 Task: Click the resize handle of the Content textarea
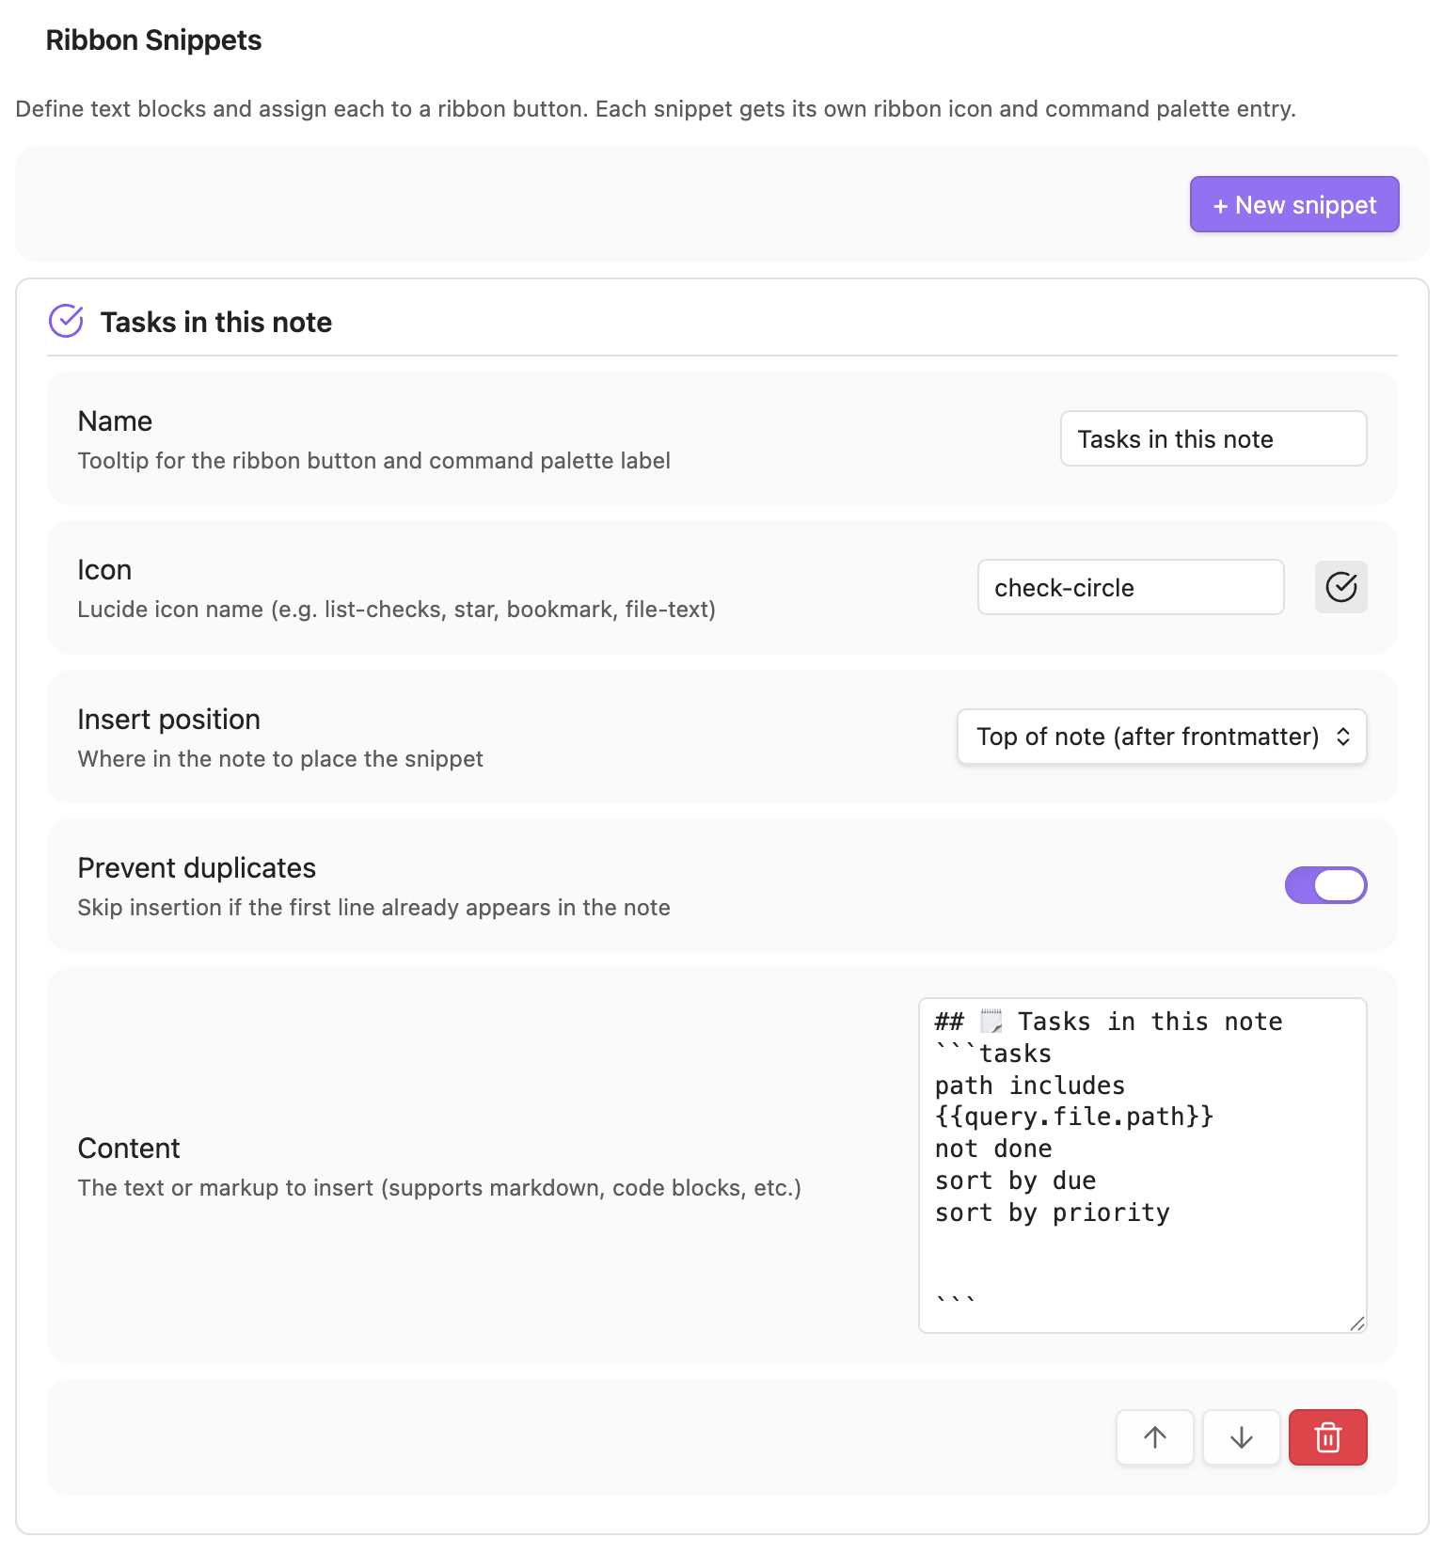click(1356, 1323)
